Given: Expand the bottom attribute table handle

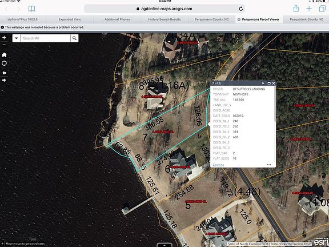Looking at the screenshot, I should click(164, 245).
